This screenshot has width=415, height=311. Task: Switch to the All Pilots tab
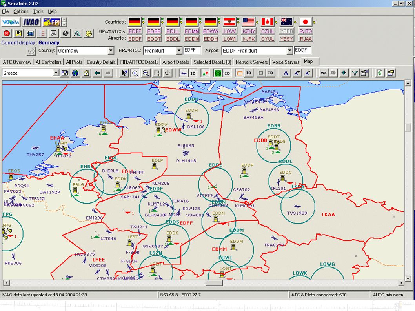click(74, 62)
